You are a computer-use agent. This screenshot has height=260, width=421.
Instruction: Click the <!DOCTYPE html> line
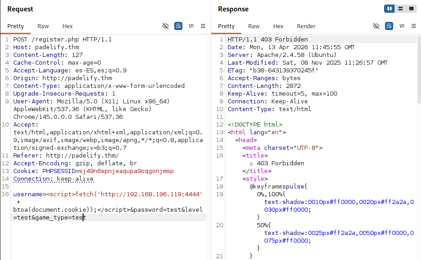pos(255,125)
